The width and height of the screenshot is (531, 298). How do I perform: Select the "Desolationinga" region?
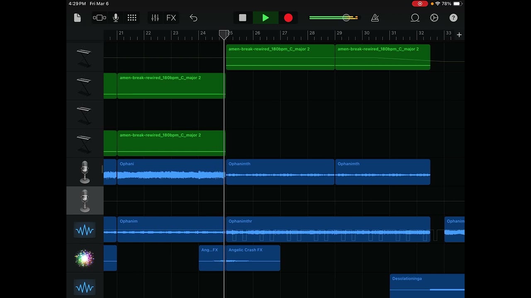pyautogui.click(x=427, y=286)
